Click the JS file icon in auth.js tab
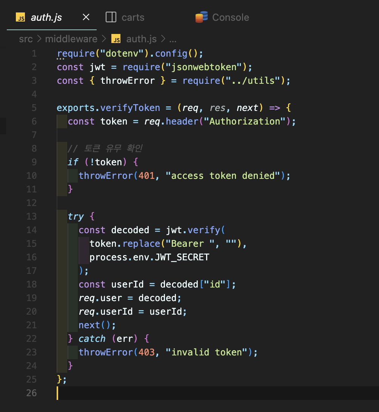 (x=20, y=17)
